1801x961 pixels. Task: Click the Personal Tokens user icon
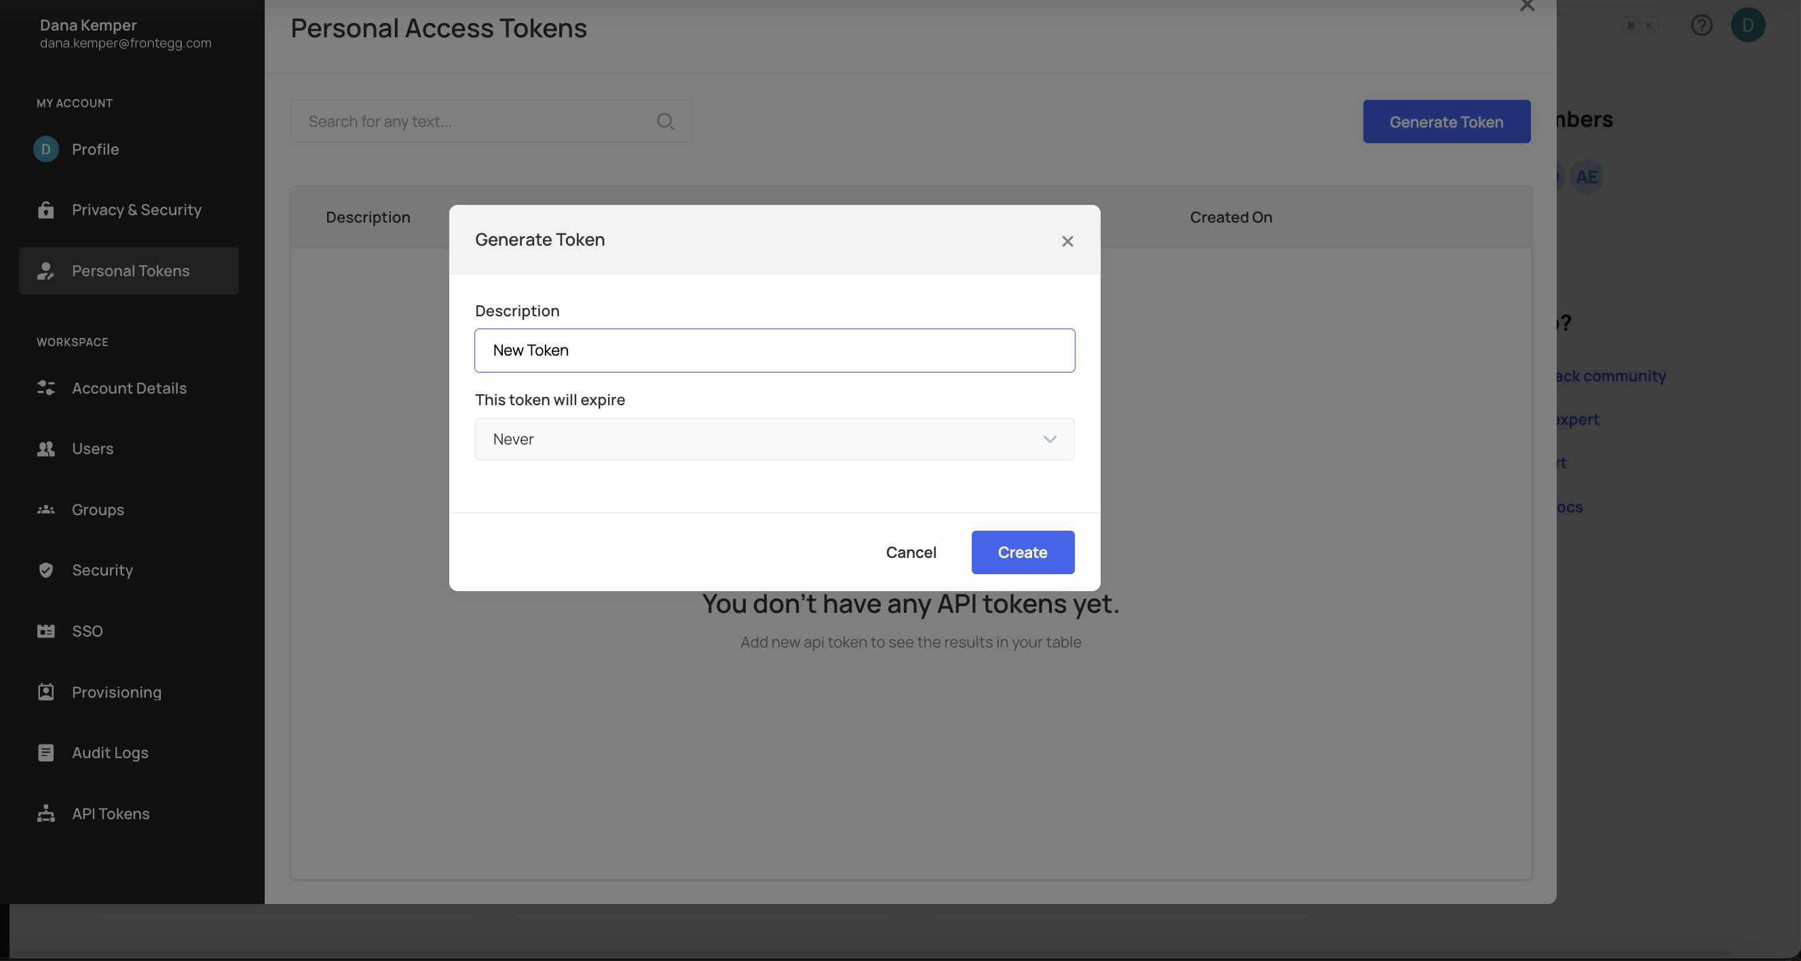coord(46,271)
